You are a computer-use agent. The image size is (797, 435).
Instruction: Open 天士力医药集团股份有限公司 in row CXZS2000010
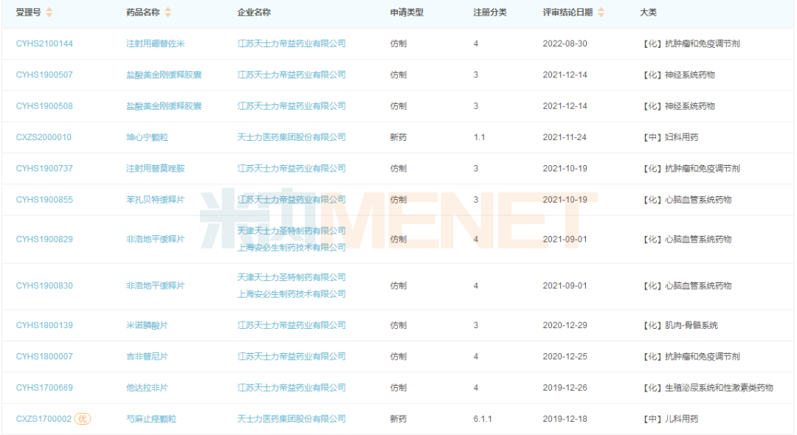(291, 137)
